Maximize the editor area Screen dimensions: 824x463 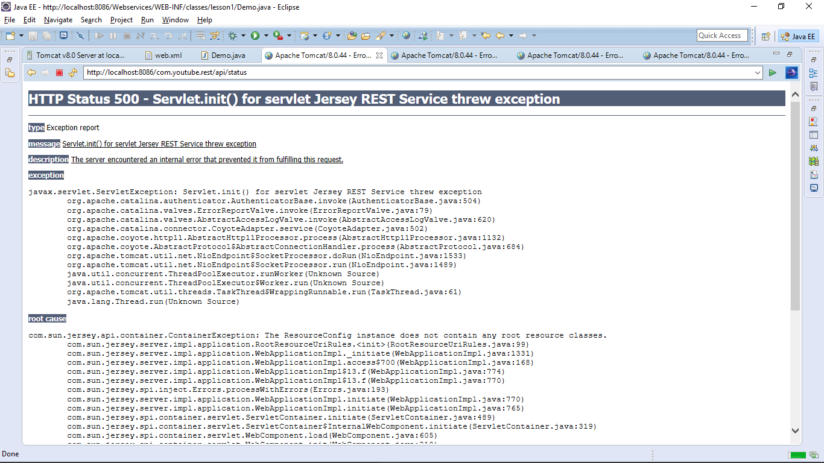coord(790,54)
